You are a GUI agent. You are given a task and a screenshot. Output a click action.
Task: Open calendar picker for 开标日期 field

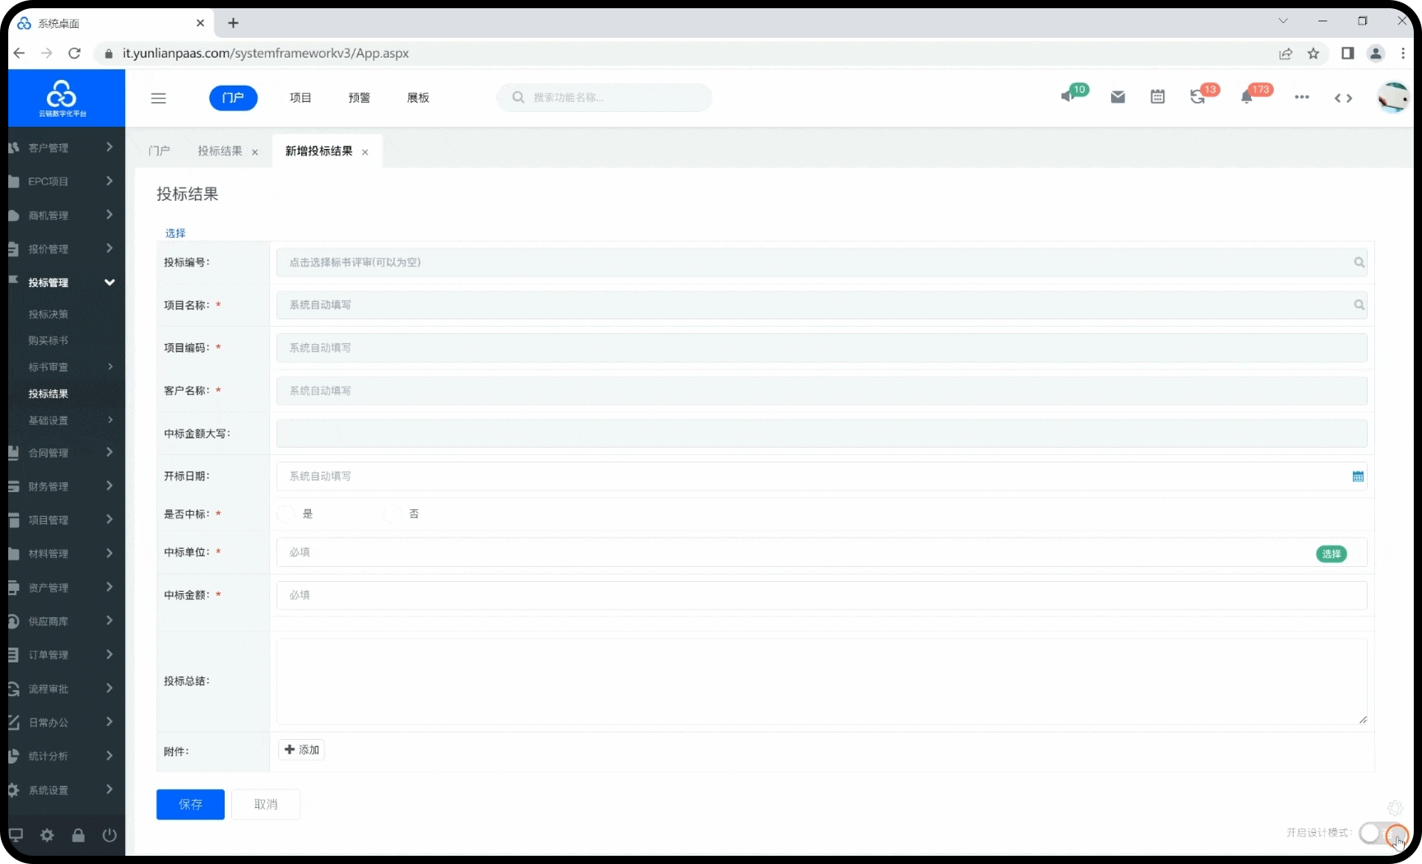coord(1358,476)
